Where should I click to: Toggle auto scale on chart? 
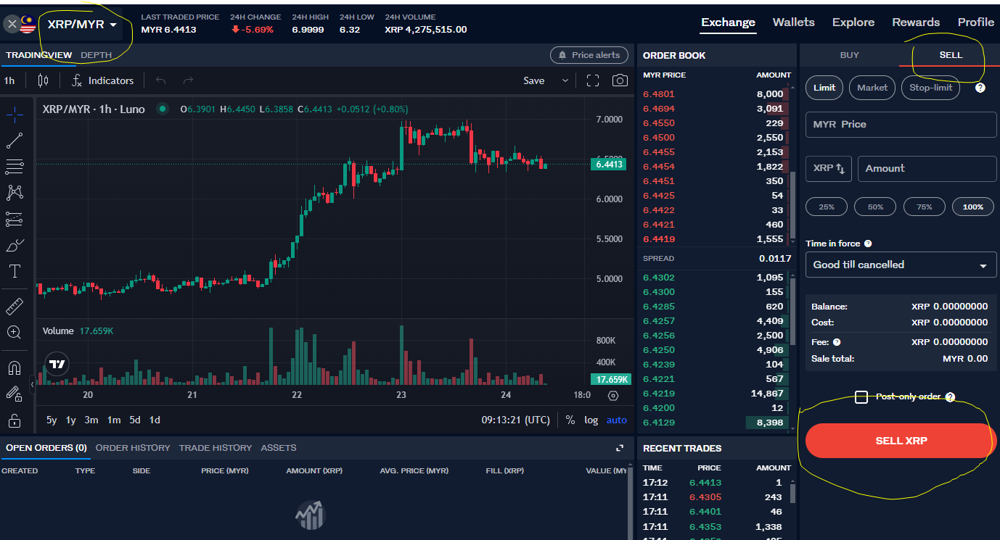[616, 420]
